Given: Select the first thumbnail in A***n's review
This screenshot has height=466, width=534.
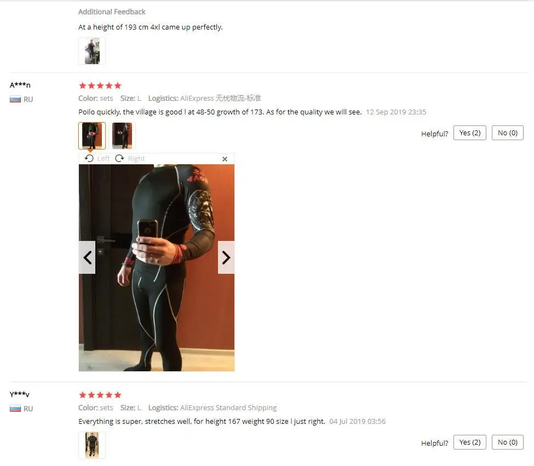Looking at the screenshot, I should 92,135.
